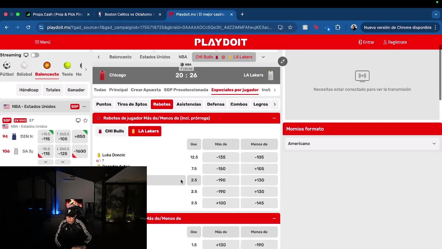Click the Entrar login link

point(366,42)
